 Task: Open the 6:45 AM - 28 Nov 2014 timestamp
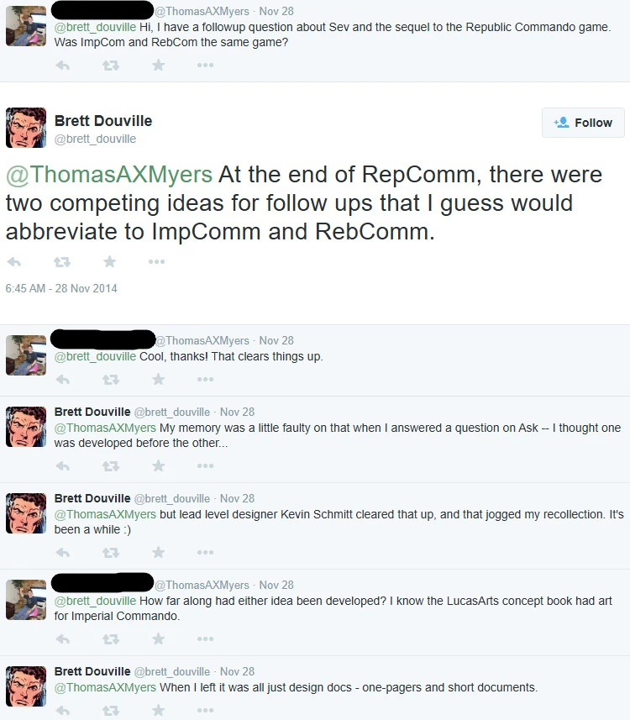tap(61, 288)
